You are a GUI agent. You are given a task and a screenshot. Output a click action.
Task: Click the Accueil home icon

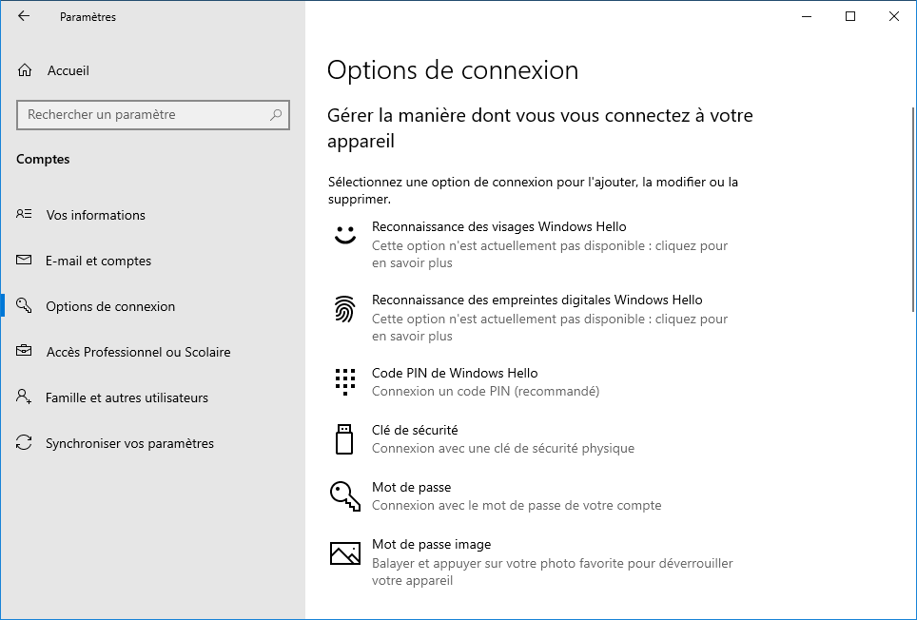(x=25, y=70)
